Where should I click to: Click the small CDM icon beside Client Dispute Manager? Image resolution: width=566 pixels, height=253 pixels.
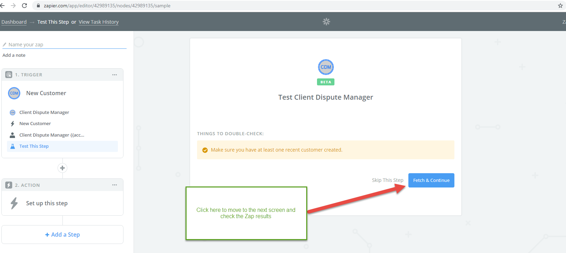pos(13,113)
